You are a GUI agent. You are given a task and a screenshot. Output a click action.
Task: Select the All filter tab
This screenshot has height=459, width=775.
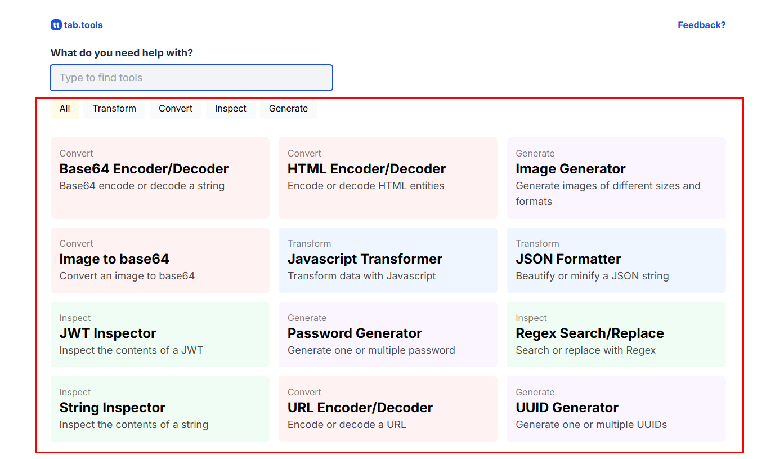pyautogui.click(x=65, y=109)
